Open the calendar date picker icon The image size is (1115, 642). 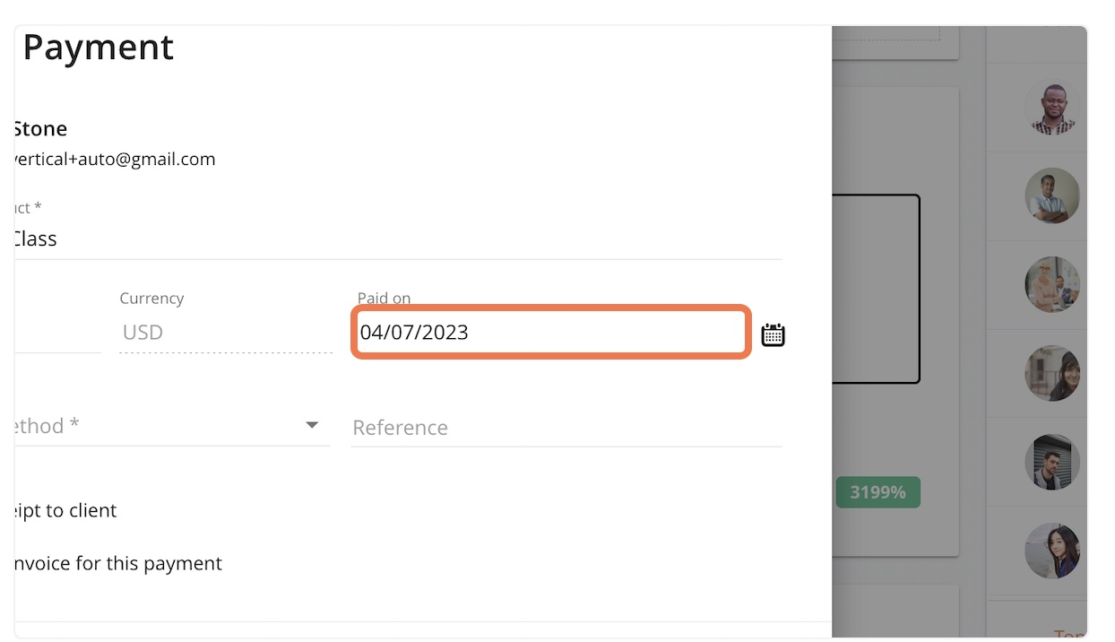(x=773, y=334)
